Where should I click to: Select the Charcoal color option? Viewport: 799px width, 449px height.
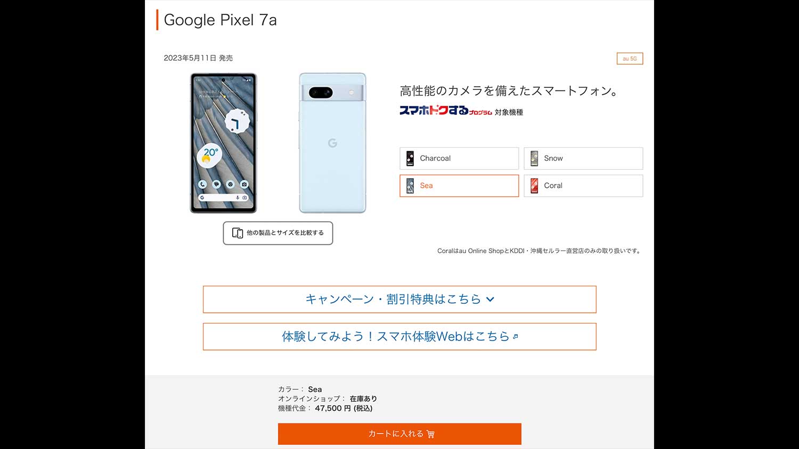click(459, 159)
